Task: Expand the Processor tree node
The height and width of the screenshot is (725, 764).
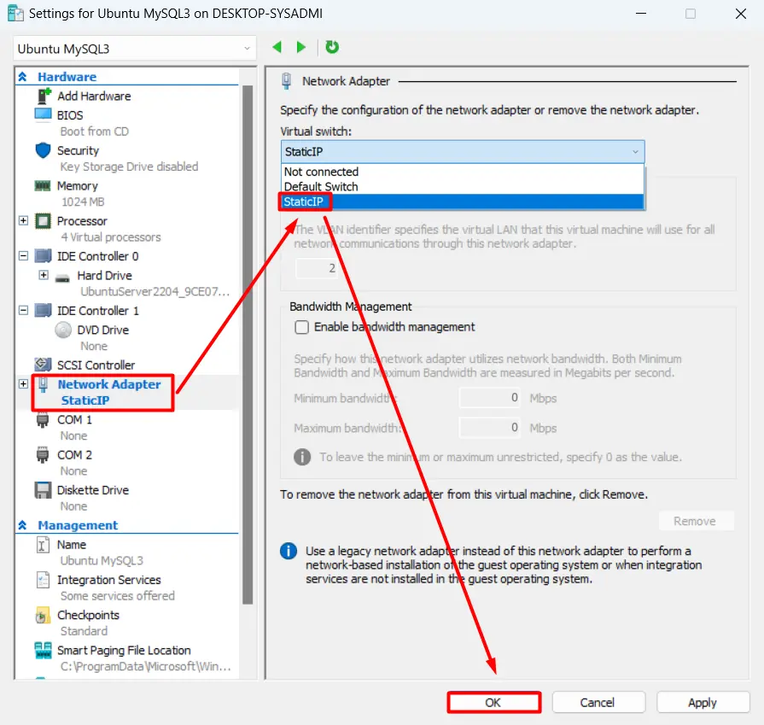Action: (23, 221)
